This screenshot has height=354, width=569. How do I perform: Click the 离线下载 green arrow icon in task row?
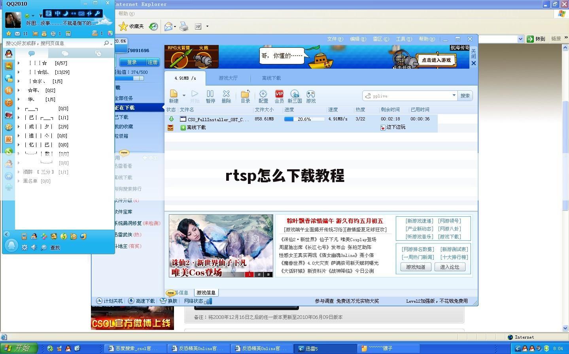[x=183, y=127]
